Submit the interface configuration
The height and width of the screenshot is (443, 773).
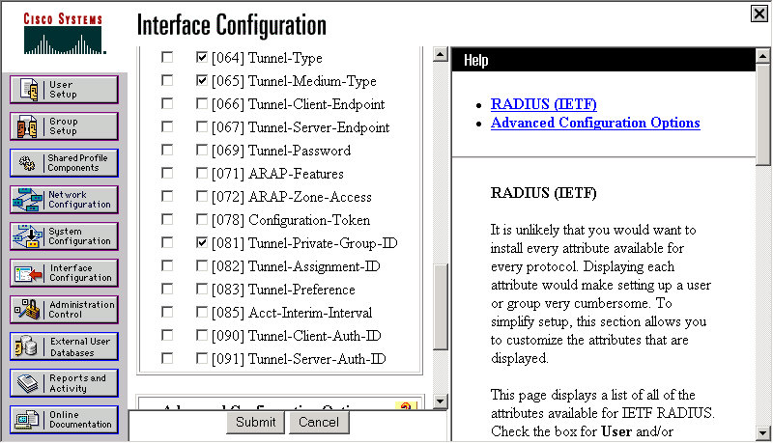(x=255, y=423)
